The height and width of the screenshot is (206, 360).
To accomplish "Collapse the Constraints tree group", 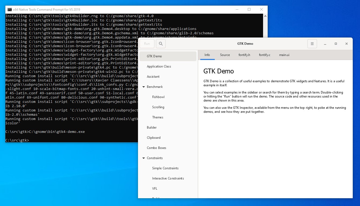I will [144, 158].
